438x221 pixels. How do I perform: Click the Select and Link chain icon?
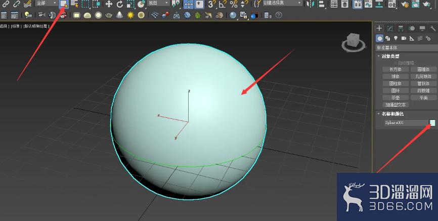[5, 4]
